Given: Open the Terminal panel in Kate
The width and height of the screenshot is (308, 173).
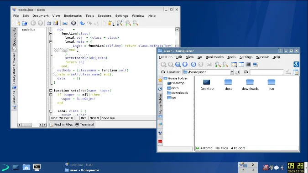Looking at the screenshot, I should (x=85, y=124).
